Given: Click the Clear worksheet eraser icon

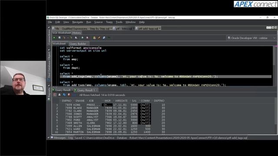Looking at the screenshot, I should click(x=104, y=38).
